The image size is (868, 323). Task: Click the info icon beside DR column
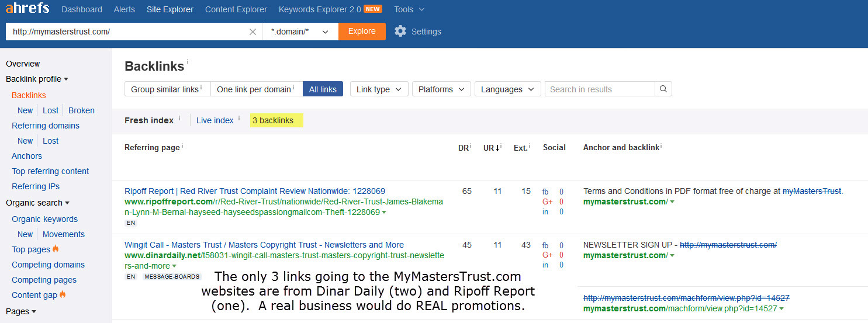tap(471, 146)
